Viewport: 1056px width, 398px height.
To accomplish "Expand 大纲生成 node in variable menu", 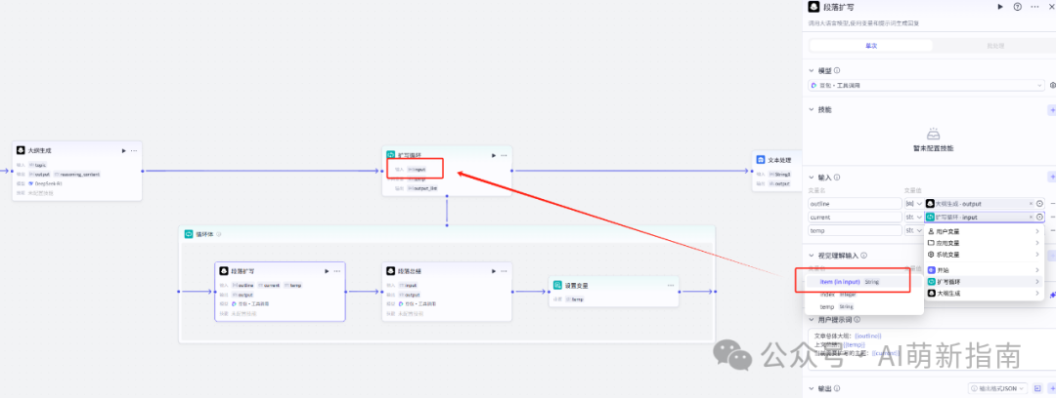I will (x=984, y=294).
